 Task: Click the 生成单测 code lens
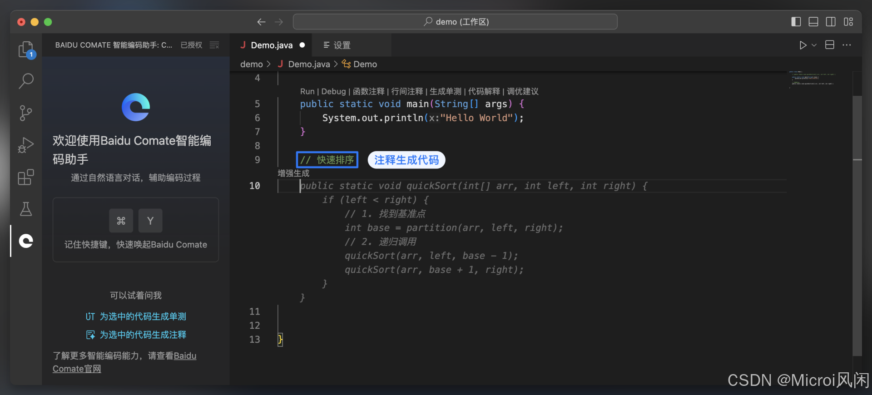click(x=446, y=91)
